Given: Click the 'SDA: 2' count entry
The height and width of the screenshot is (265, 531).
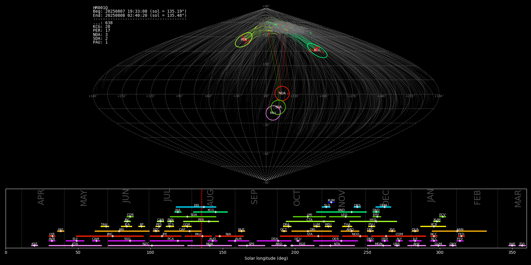Looking at the screenshot, I should click(x=100, y=39).
